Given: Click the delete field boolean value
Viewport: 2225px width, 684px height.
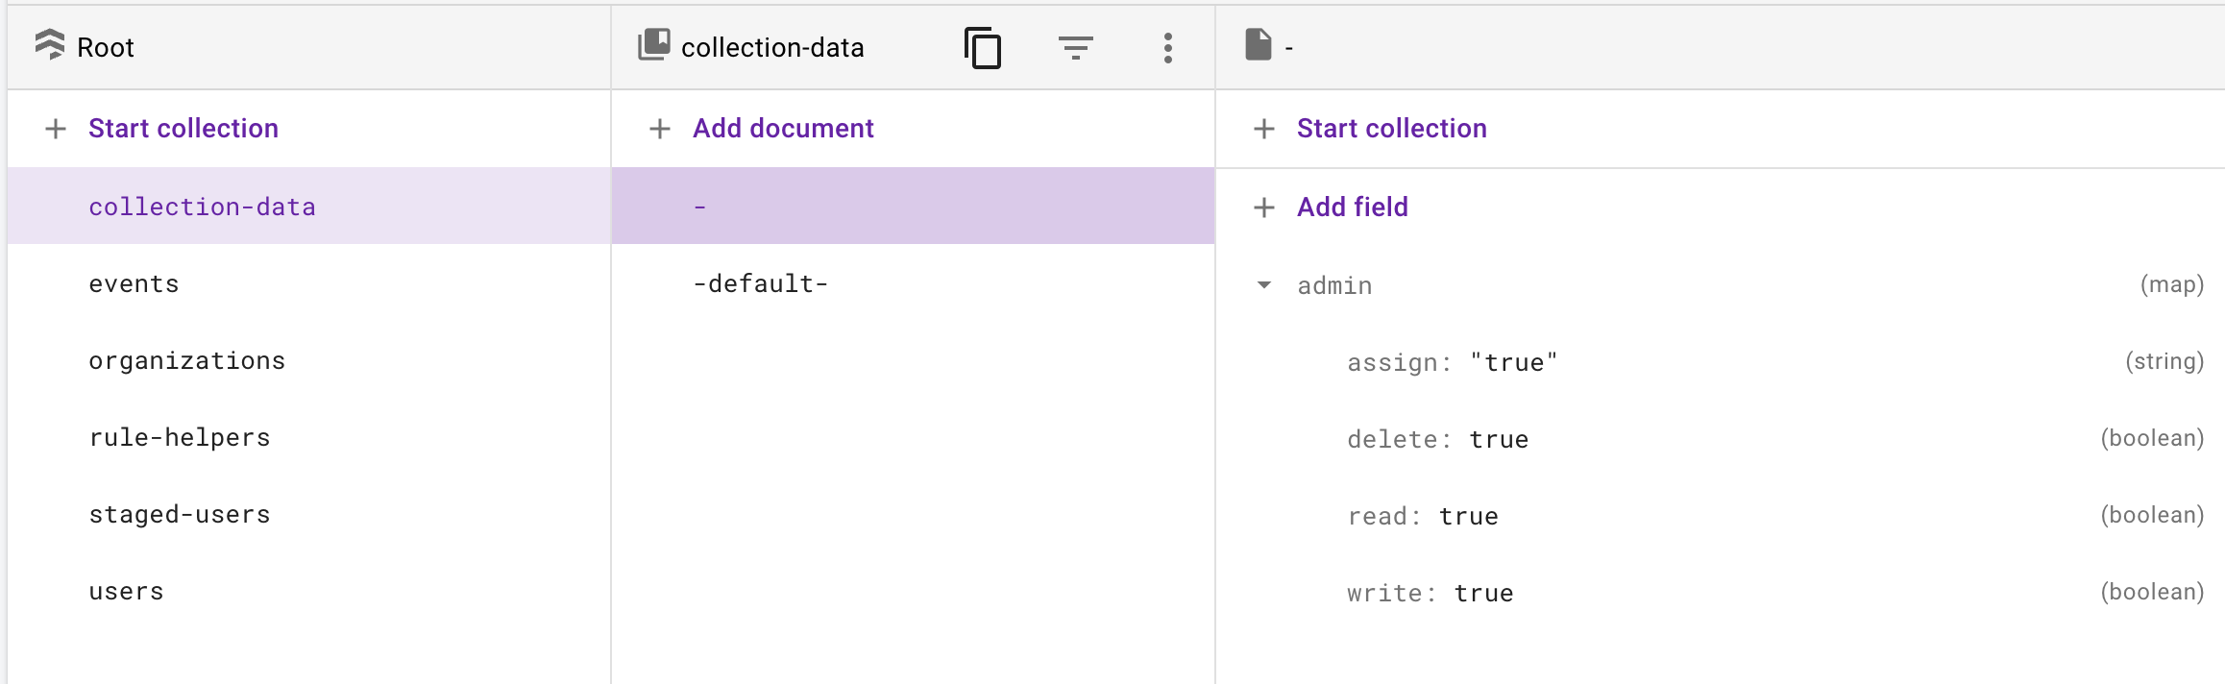Looking at the screenshot, I should 1499,440.
